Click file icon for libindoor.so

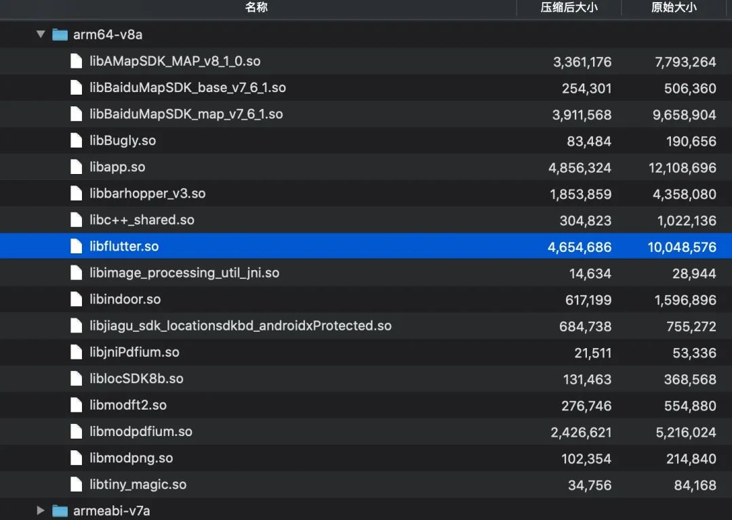pyautogui.click(x=76, y=299)
